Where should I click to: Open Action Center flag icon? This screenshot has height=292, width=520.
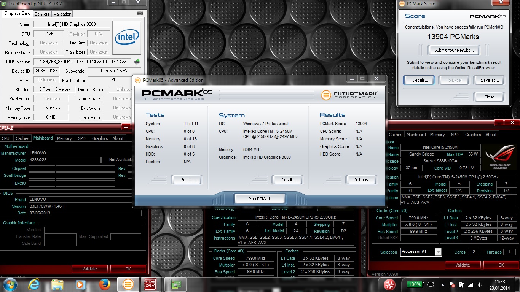[453, 284]
